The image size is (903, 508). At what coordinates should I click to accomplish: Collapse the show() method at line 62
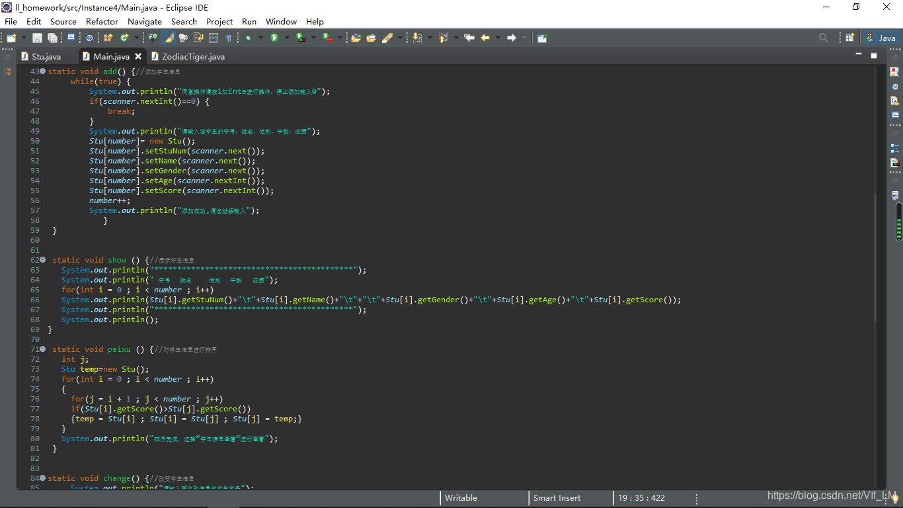42,260
